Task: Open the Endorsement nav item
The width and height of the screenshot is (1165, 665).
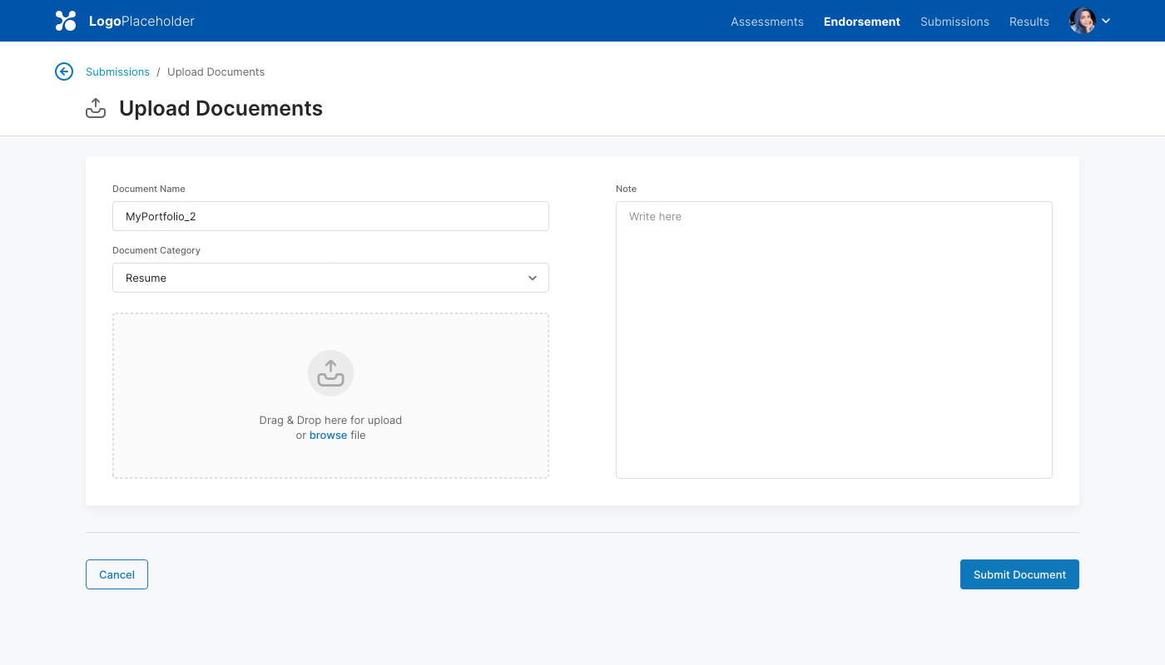Action: [x=862, y=22]
